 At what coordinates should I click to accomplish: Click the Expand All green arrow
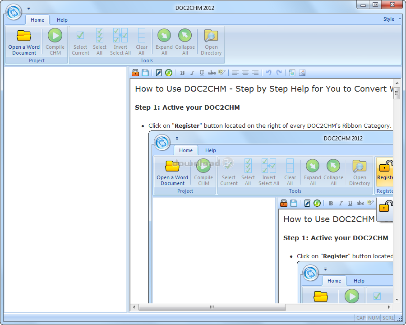pos(164,35)
